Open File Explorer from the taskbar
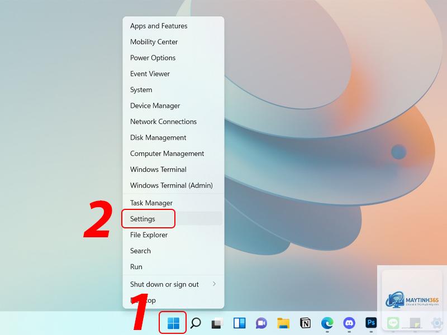Viewport: 447px width, 335px height. (283, 323)
